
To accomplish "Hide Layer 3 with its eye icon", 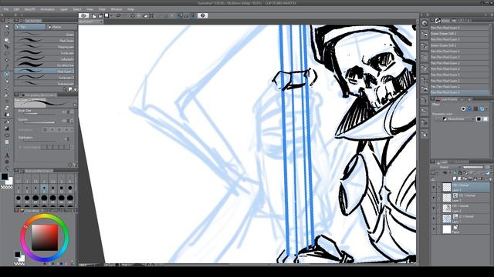I will tap(434, 198).
